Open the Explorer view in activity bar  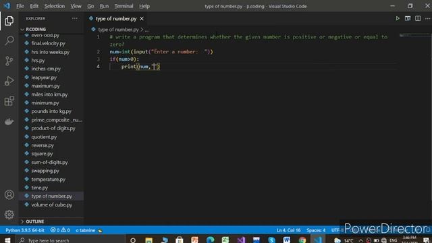9,21
